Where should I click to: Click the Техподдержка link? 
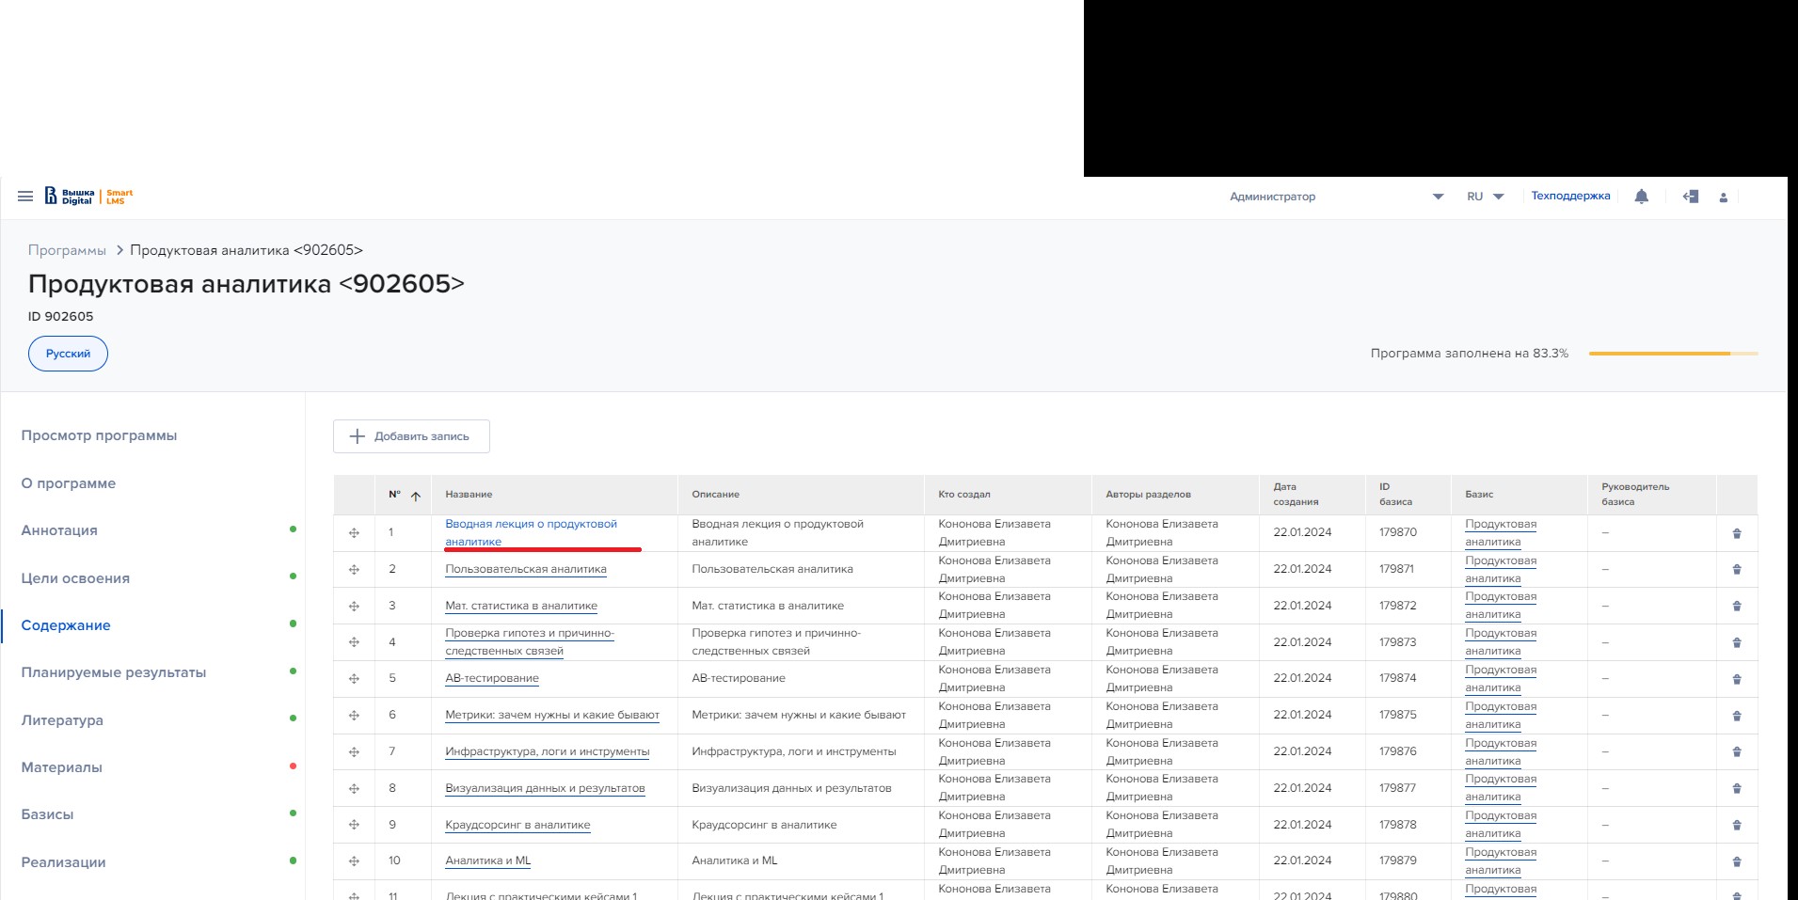(1570, 197)
